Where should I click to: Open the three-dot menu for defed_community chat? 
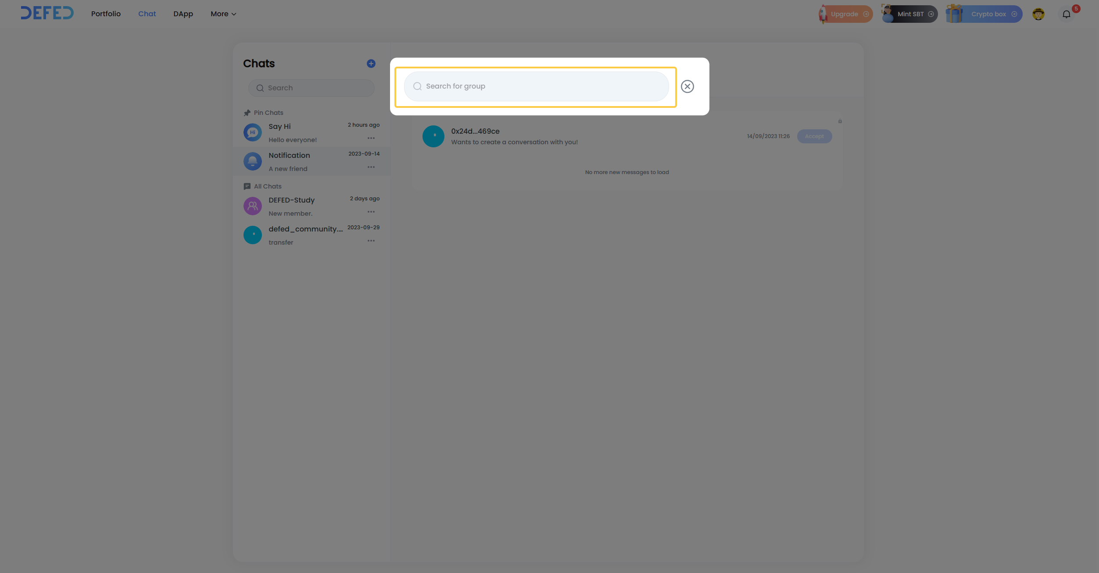[371, 241]
